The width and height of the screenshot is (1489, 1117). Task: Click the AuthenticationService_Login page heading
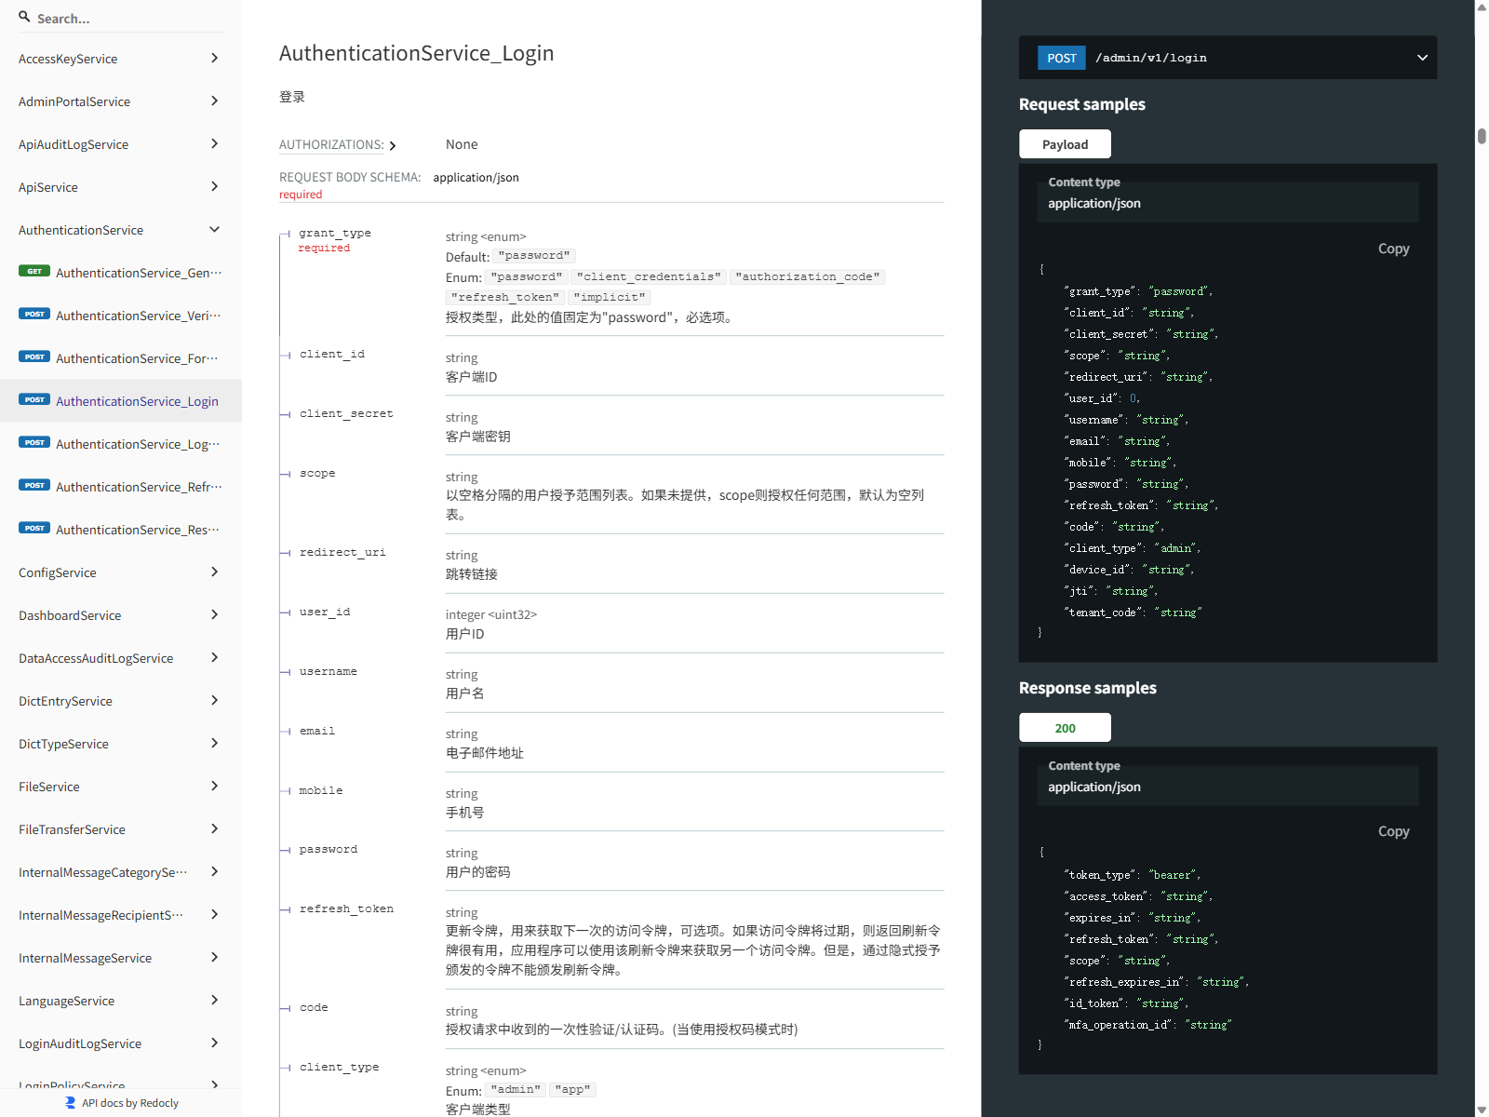[416, 53]
